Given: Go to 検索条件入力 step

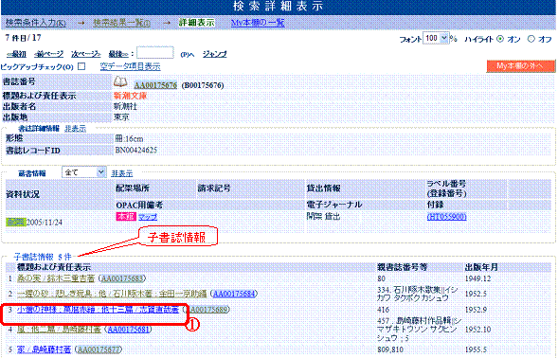Looking at the screenshot, I should click(x=36, y=23).
